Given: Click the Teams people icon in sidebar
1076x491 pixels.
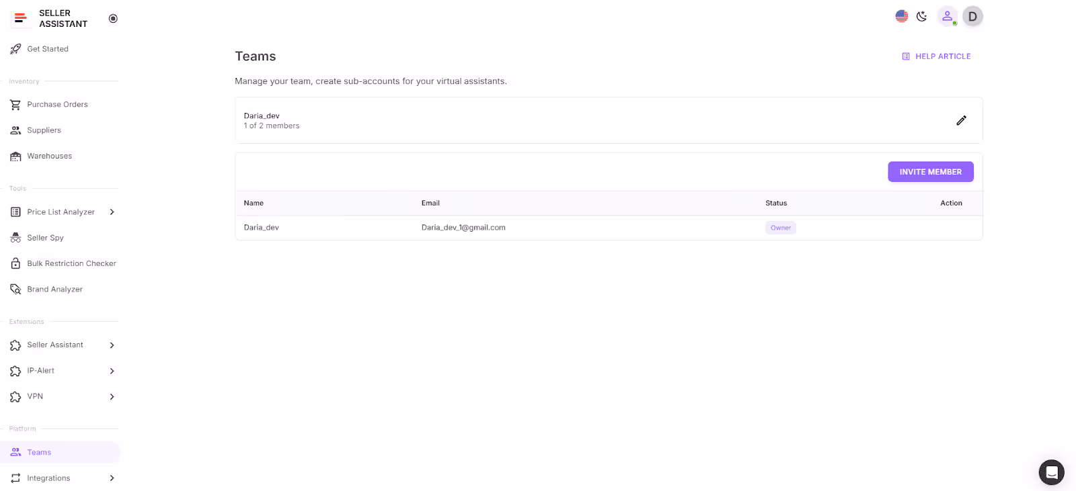Looking at the screenshot, I should tap(15, 453).
